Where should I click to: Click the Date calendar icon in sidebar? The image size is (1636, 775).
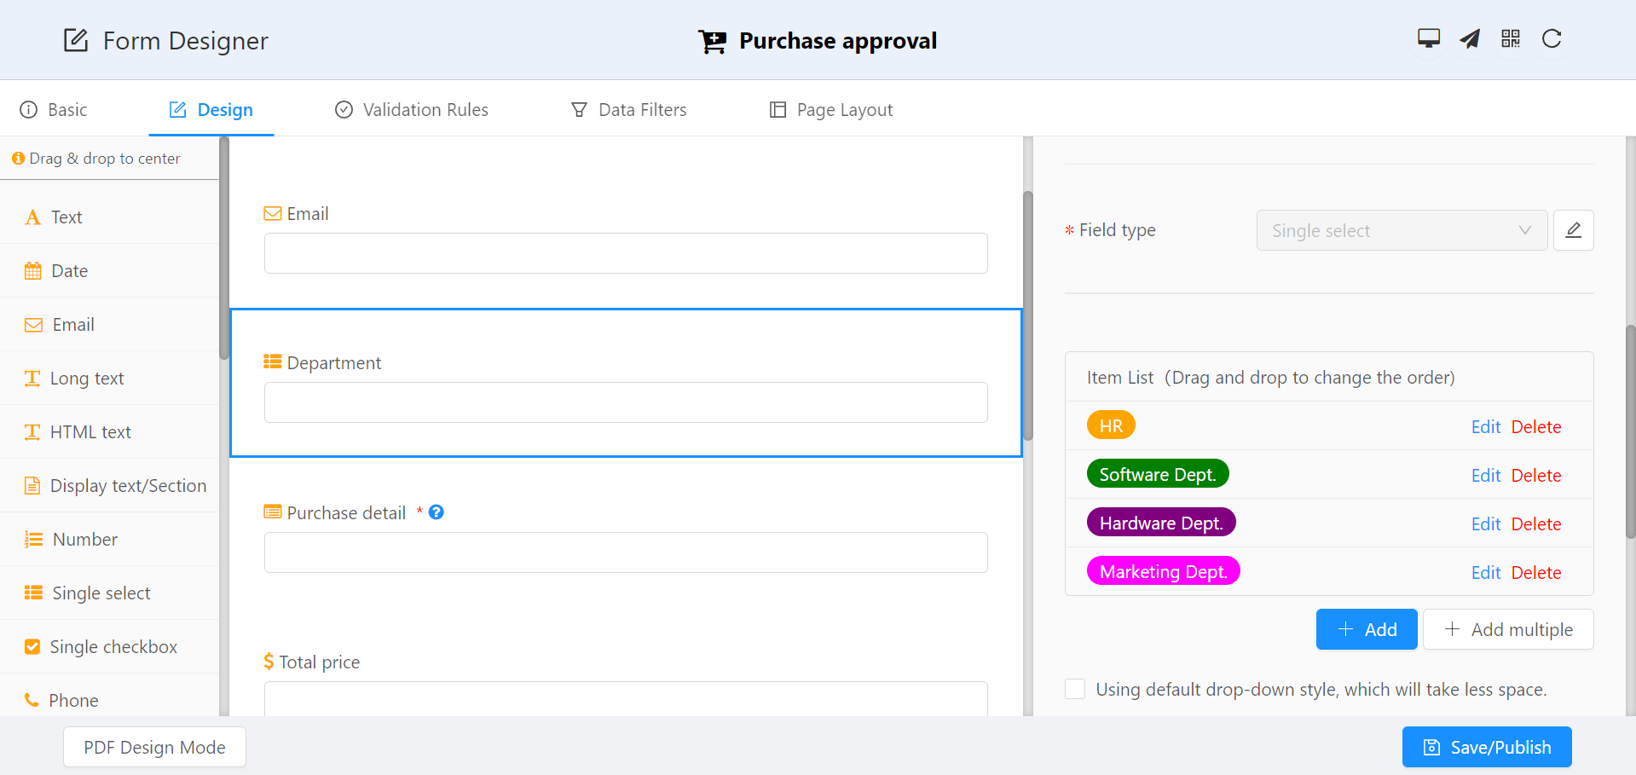point(33,271)
